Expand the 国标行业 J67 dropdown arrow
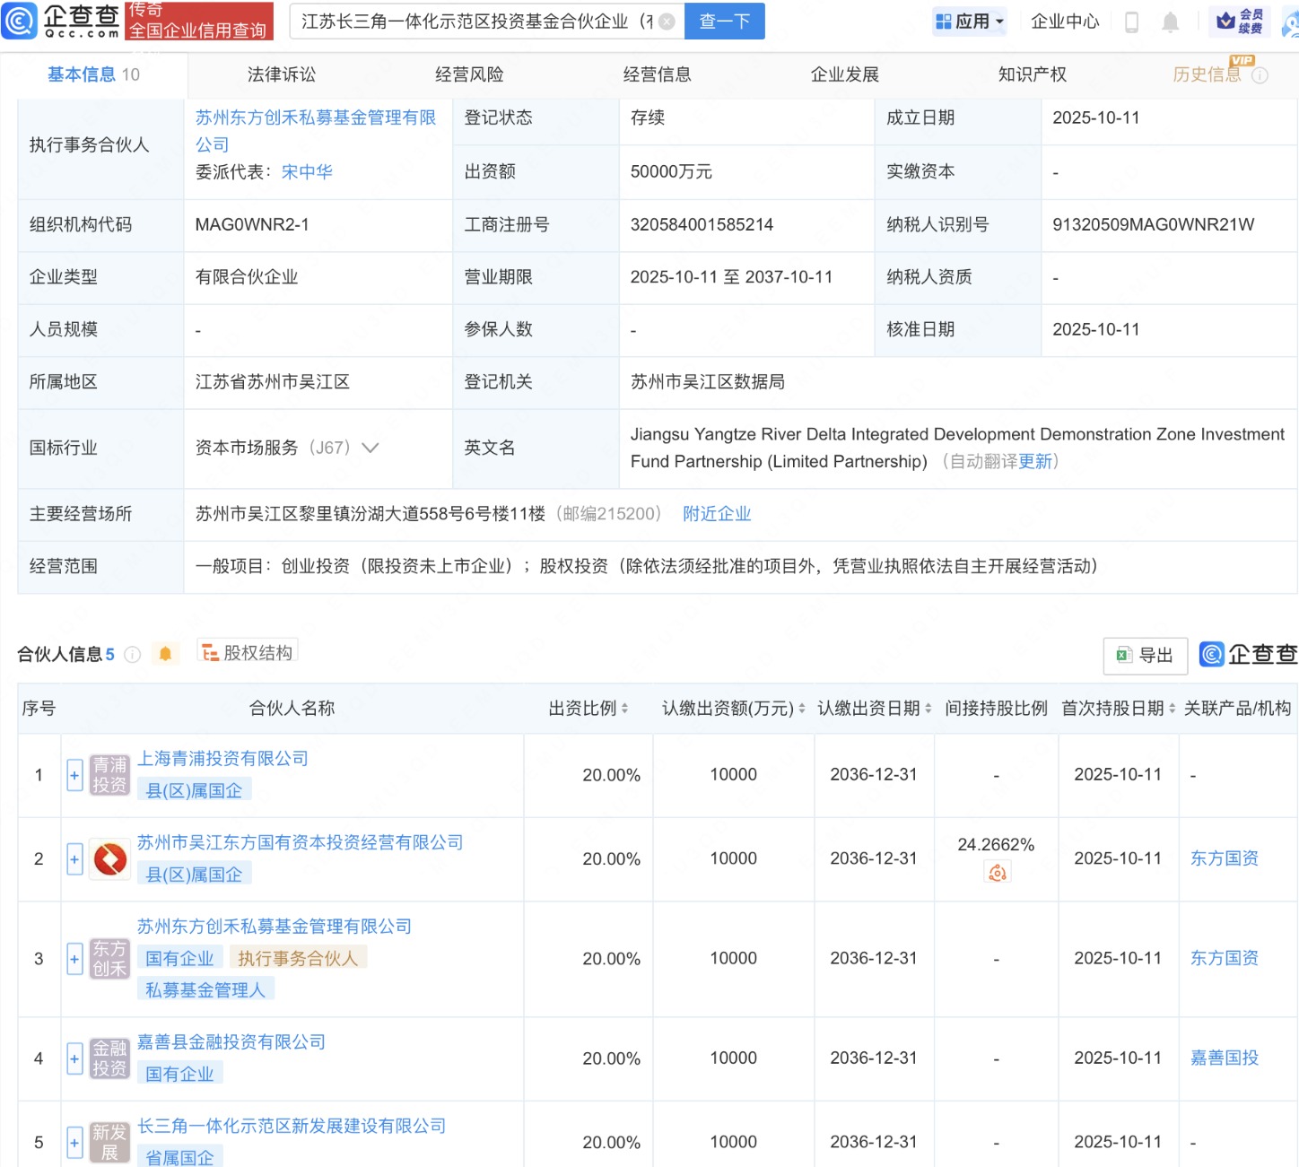This screenshot has width=1299, height=1167. point(370,448)
